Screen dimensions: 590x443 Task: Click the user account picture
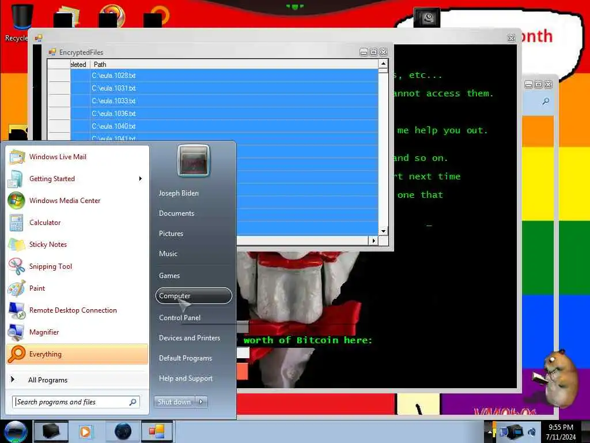pyautogui.click(x=194, y=160)
